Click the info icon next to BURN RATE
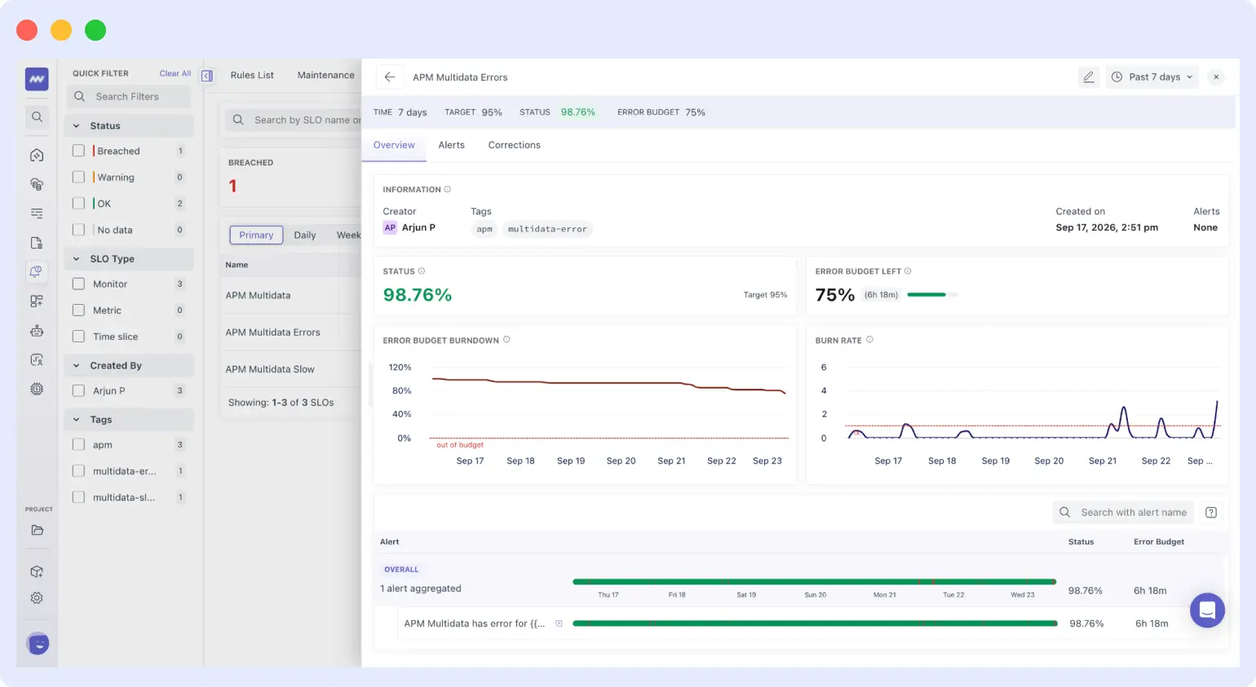The width and height of the screenshot is (1256, 687). 869,340
